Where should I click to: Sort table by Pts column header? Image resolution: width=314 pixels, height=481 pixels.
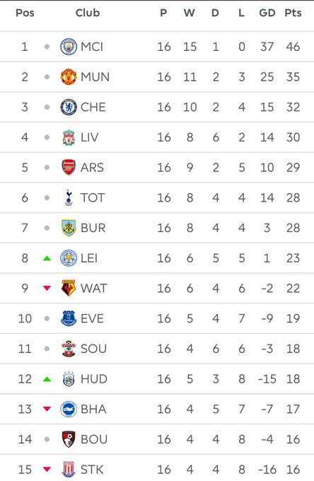(x=293, y=13)
